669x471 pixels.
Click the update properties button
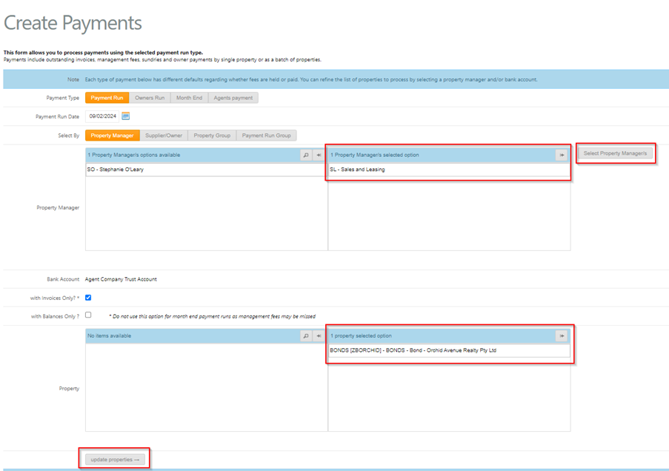(x=115, y=459)
